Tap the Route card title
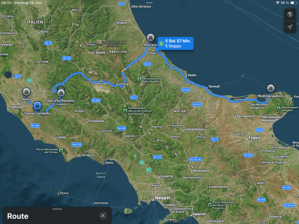299x224 pixels. click(18, 216)
